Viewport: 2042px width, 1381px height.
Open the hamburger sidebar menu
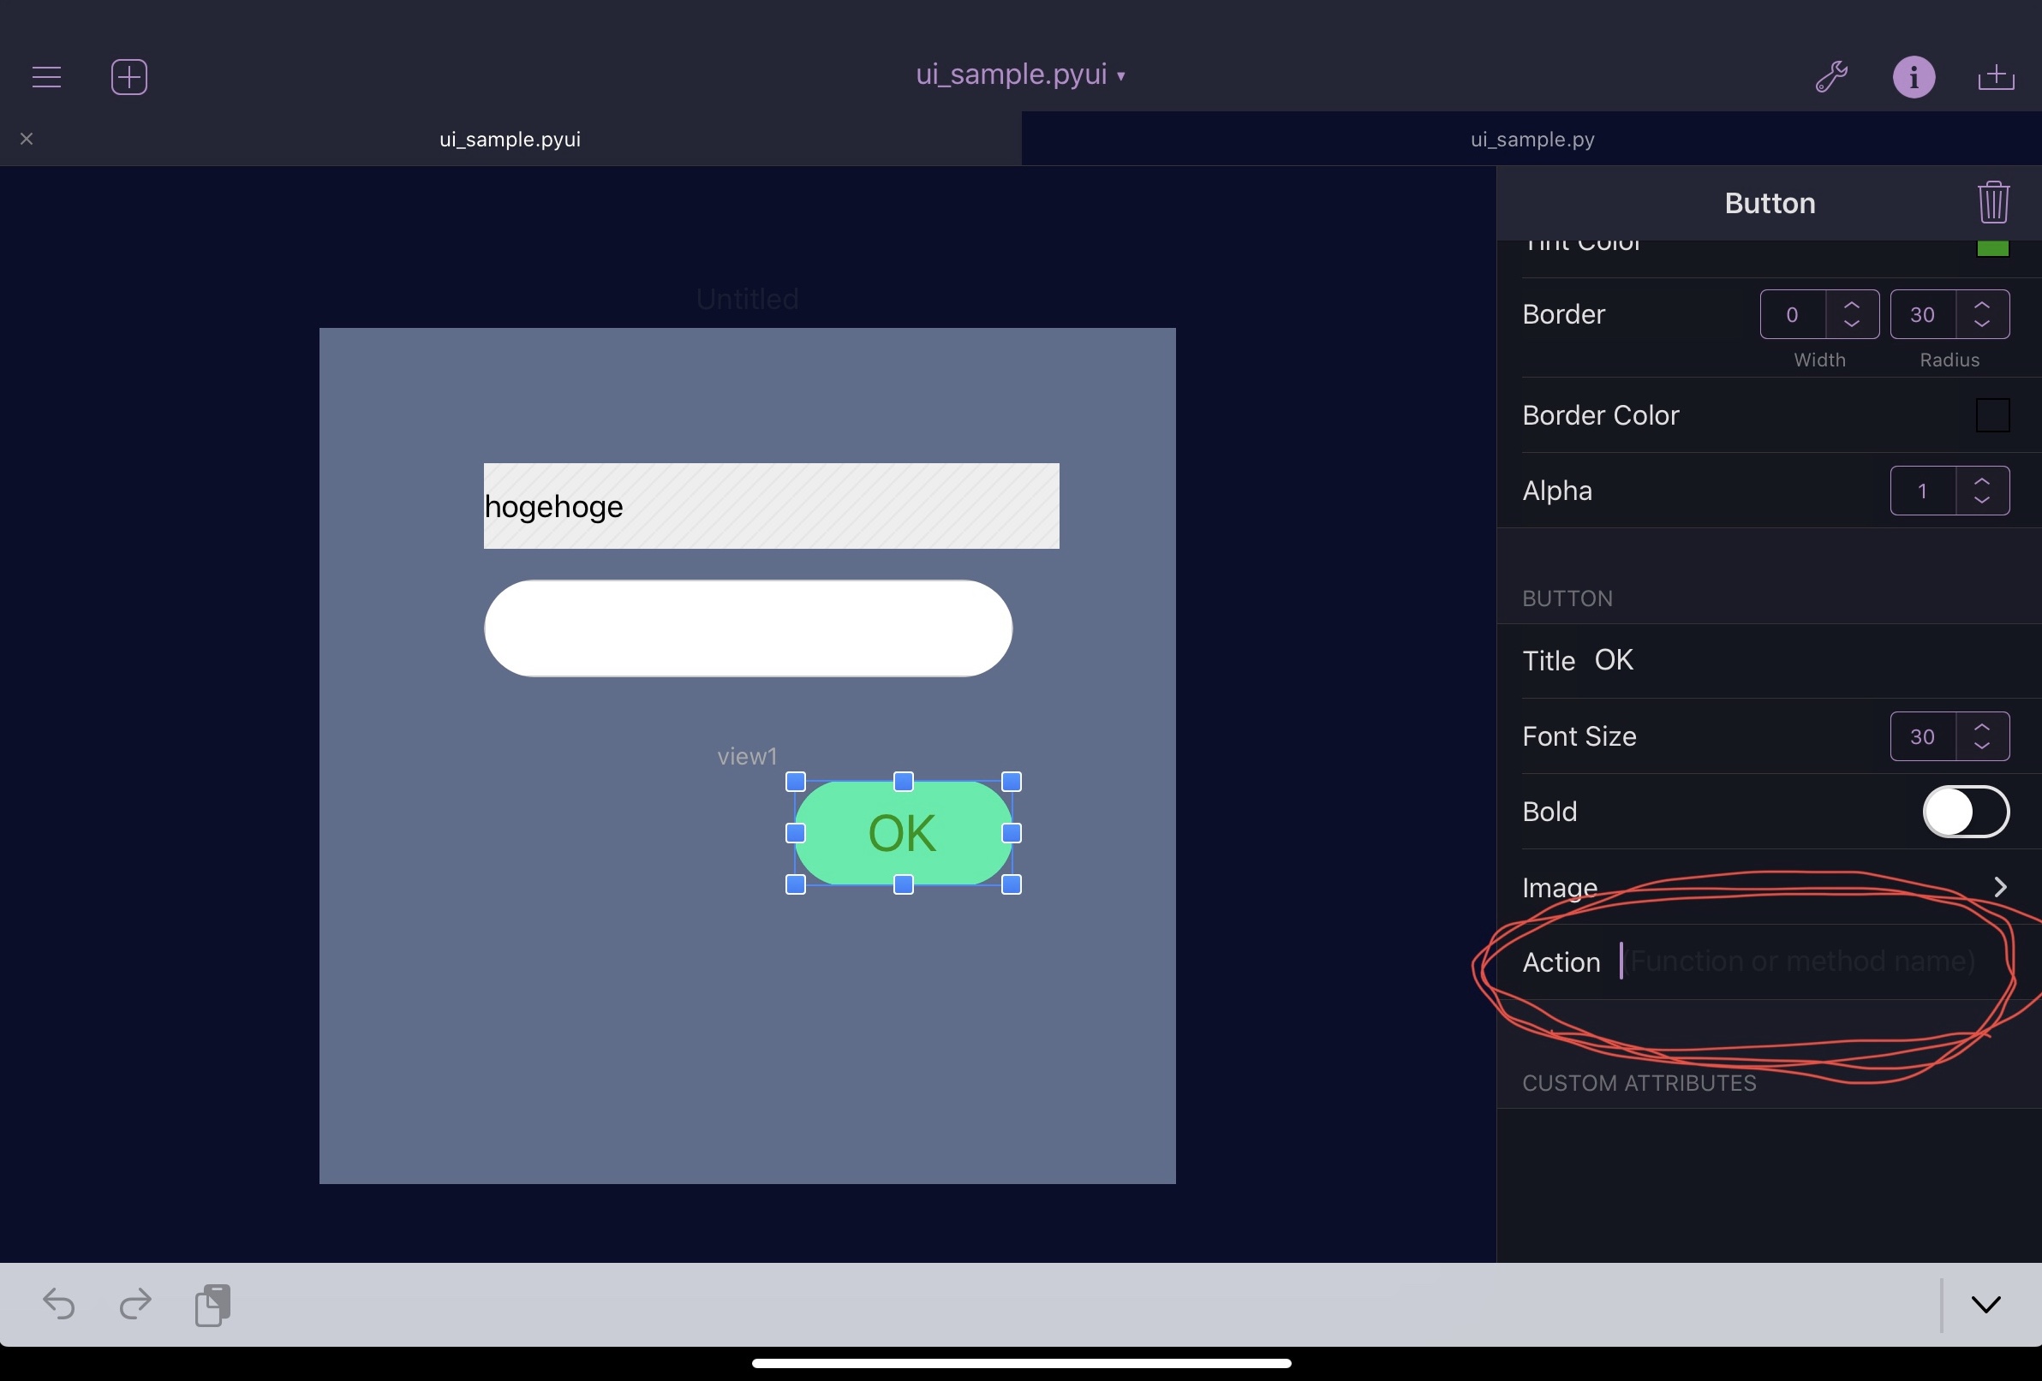[46, 77]
